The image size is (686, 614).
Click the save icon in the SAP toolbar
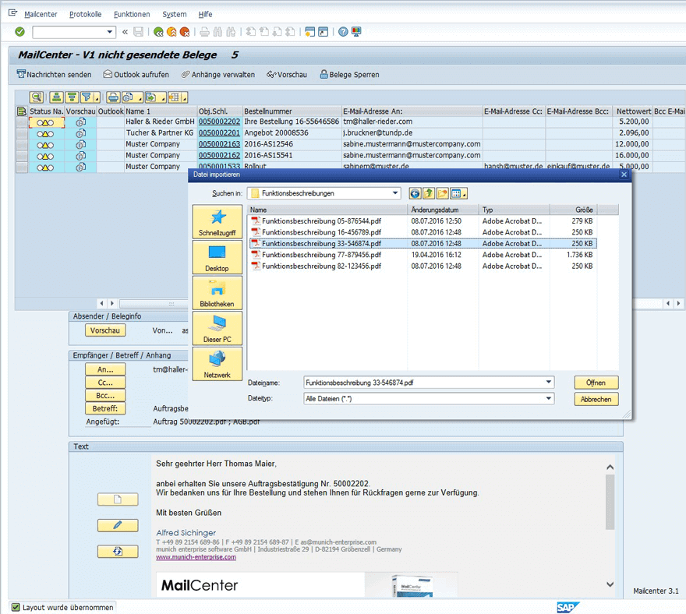138,32
